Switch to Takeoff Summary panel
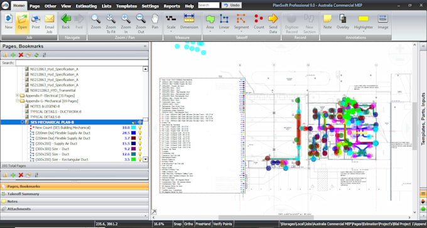 coord(75,194)
